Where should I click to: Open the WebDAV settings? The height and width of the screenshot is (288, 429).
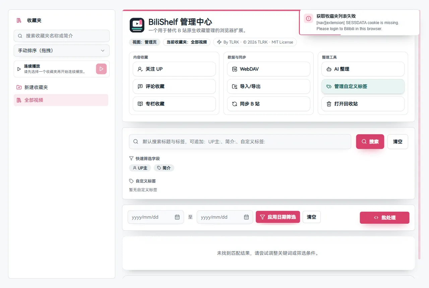(269, 69)
